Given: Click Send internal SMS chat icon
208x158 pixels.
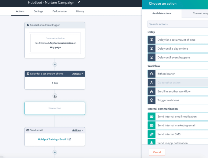Looking at the screenshot, I should point(151,134).
